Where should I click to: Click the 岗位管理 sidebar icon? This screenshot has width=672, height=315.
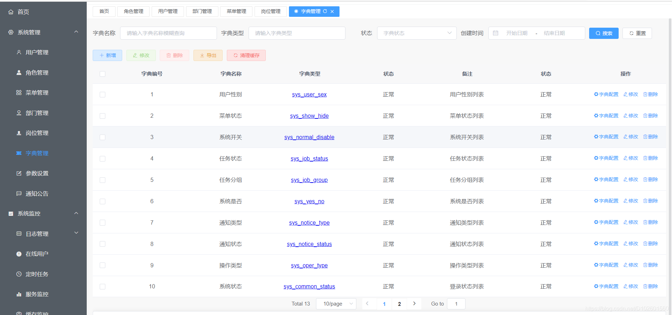coord(19,133)
